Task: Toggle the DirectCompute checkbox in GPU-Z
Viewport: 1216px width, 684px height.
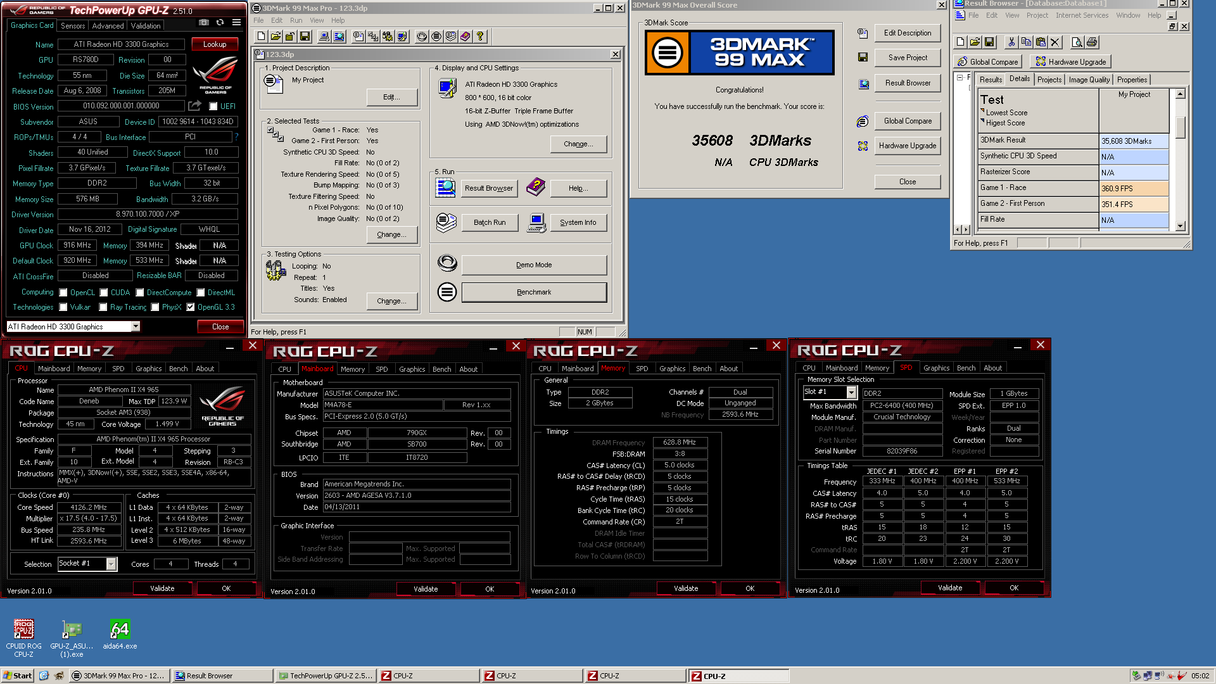Action: coord(140,293)
